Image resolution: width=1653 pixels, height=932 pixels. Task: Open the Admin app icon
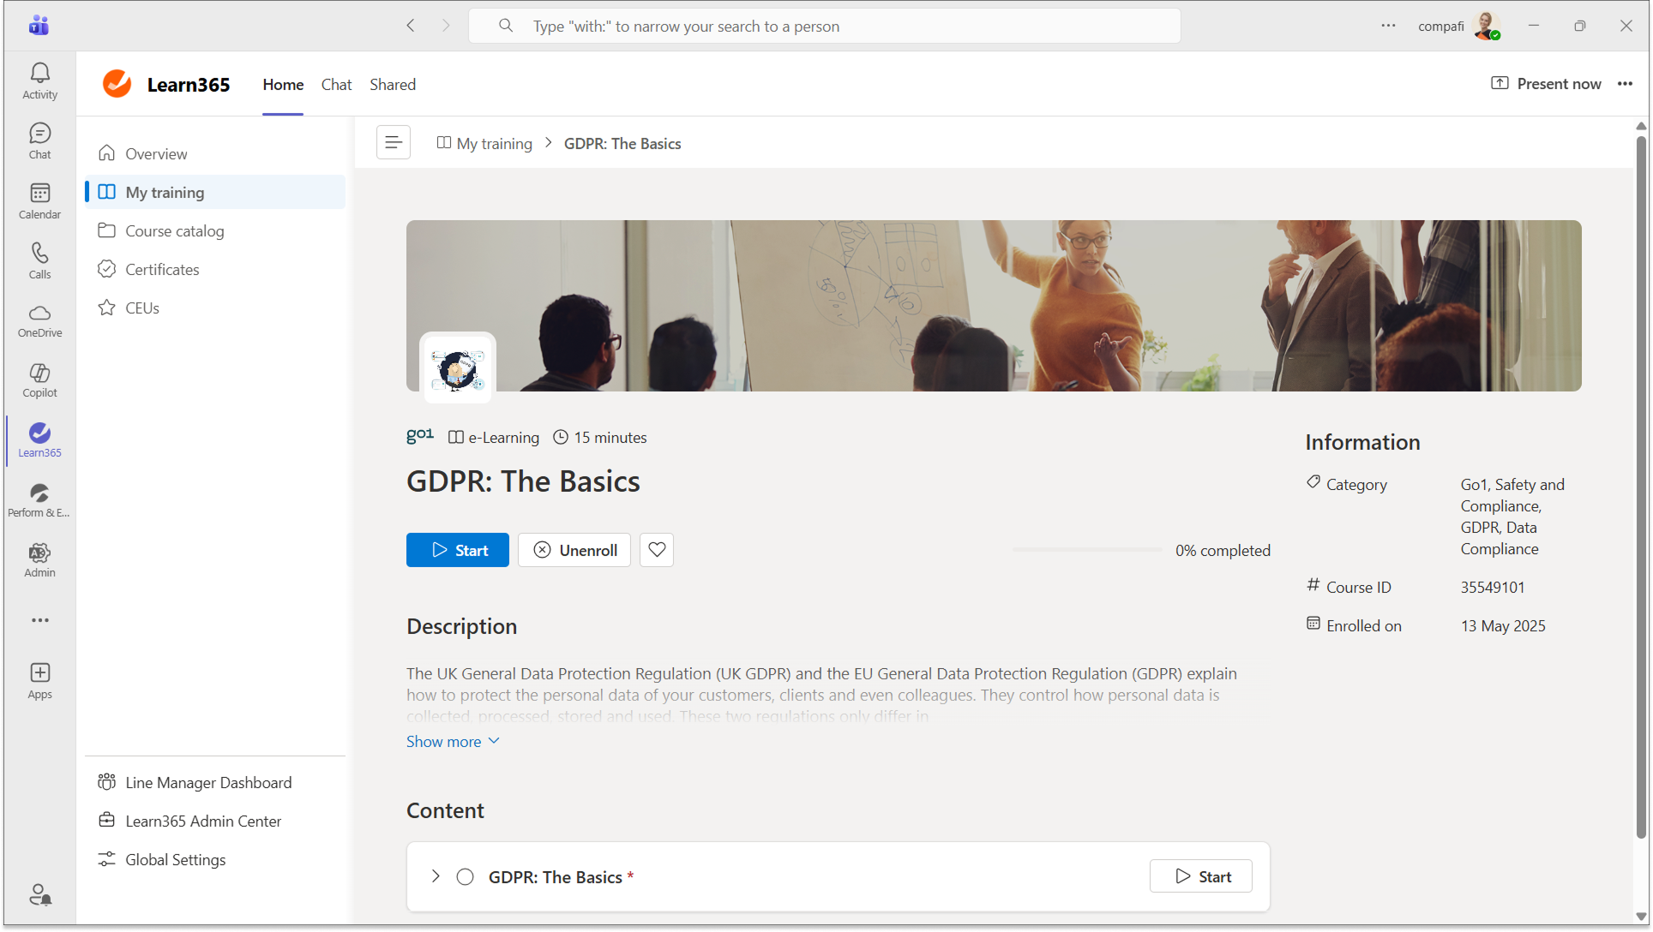click(x=39, y=560)
